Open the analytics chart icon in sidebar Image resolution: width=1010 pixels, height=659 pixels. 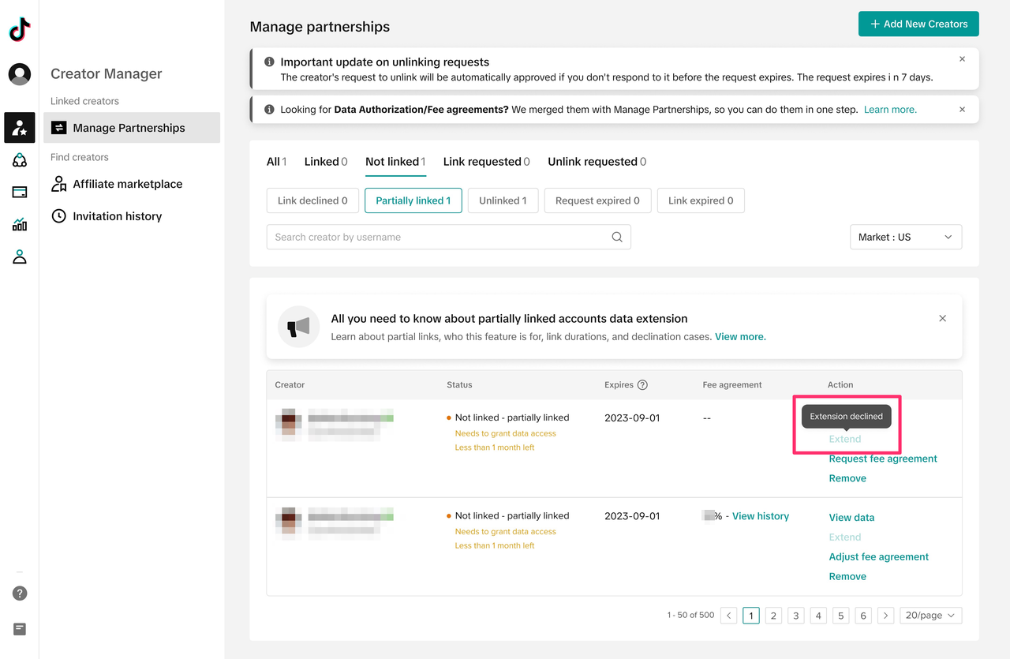(20, 225)
